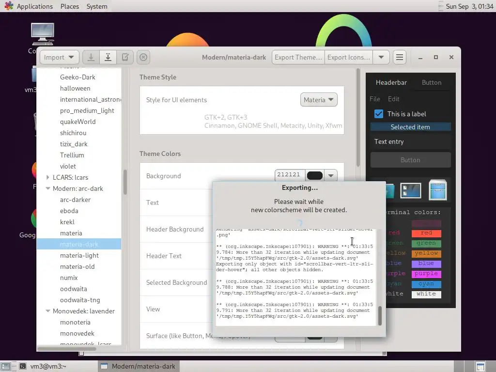Click the Export Theme... button
Screen dimensions: 496x372
(298, 57)
